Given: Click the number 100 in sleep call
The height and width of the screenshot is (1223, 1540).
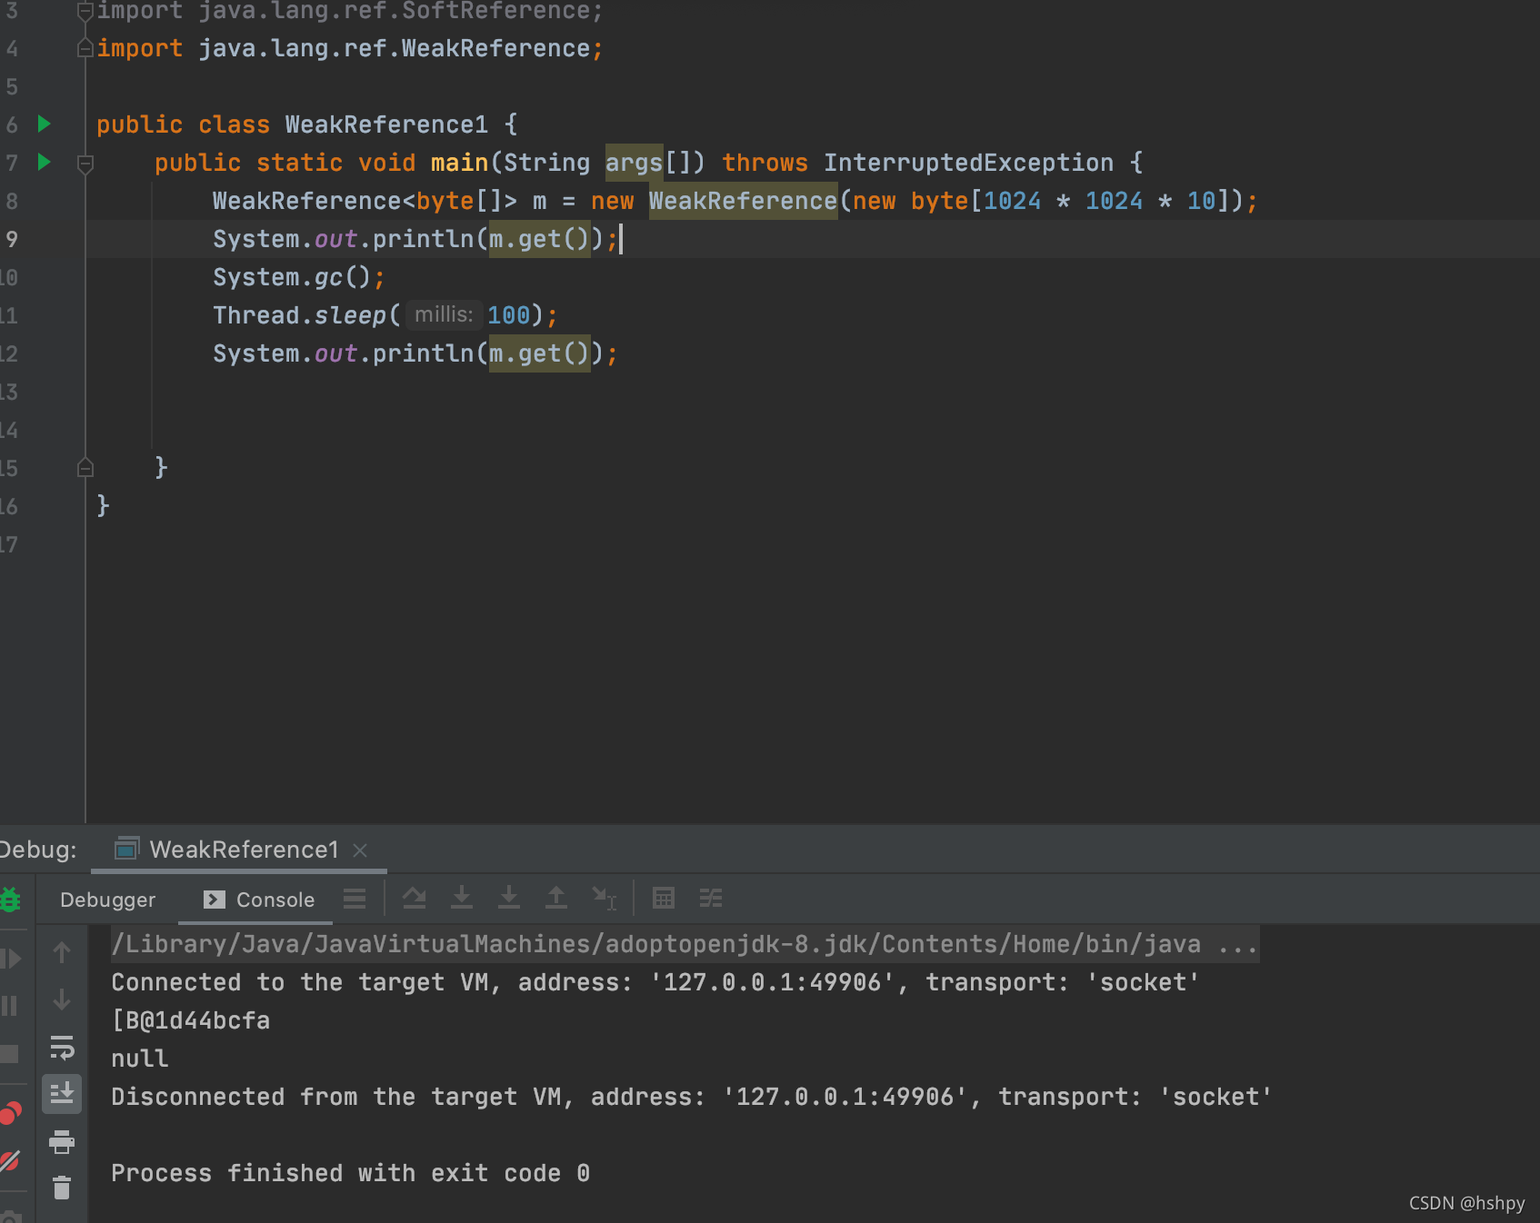Looking at the screenshot, I should tap(508, 315).
